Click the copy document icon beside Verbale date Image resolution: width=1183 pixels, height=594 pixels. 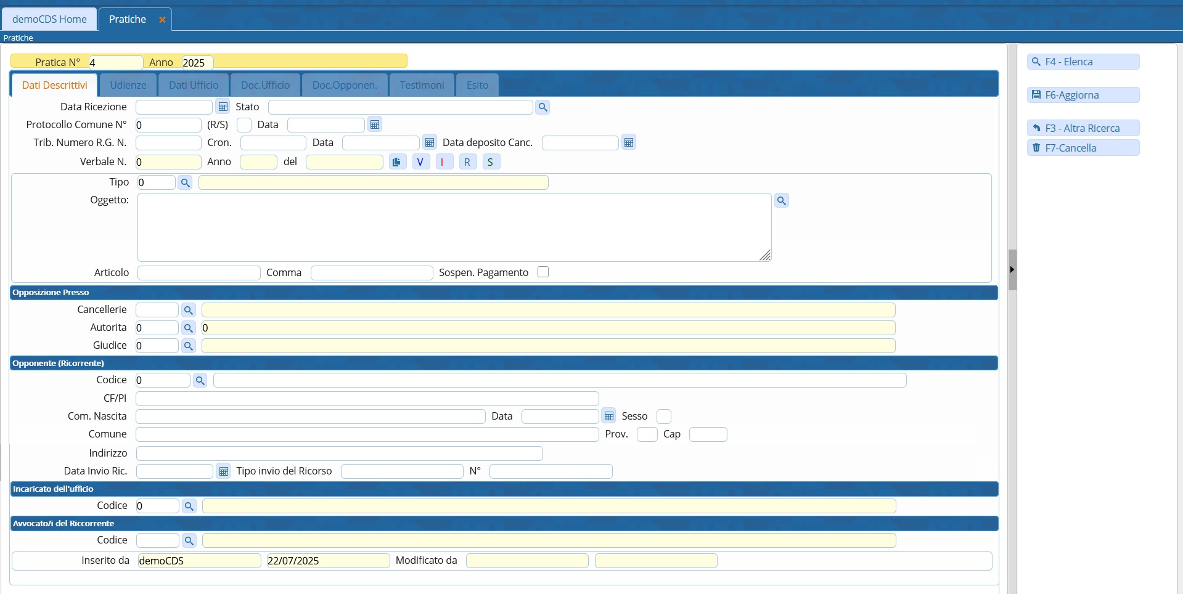click(x=396, y=162)
